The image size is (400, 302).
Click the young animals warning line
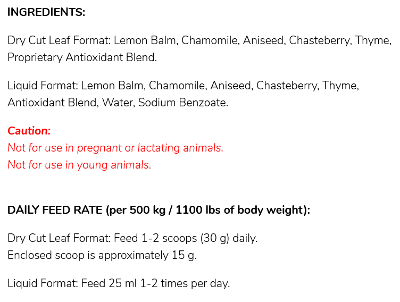(x=79, y=165)
